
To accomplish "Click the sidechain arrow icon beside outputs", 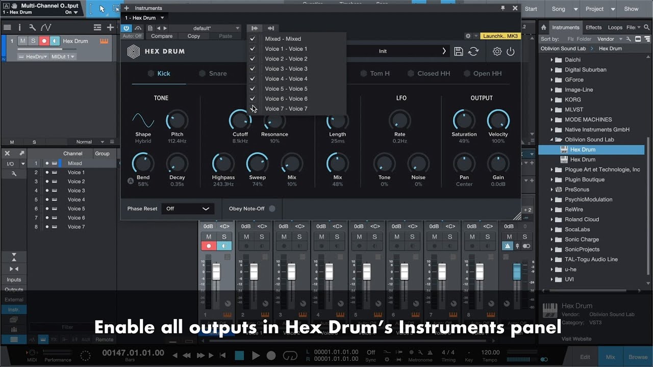I will pos(271,28).
